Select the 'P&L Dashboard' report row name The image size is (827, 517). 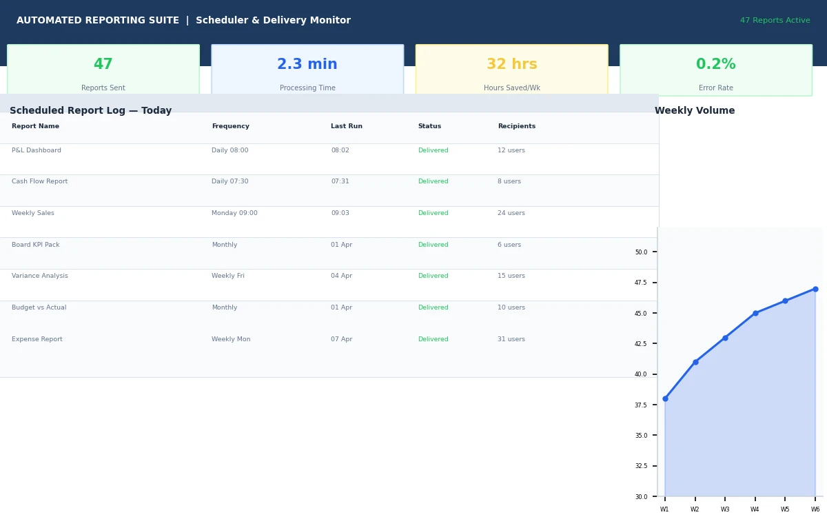37,150
